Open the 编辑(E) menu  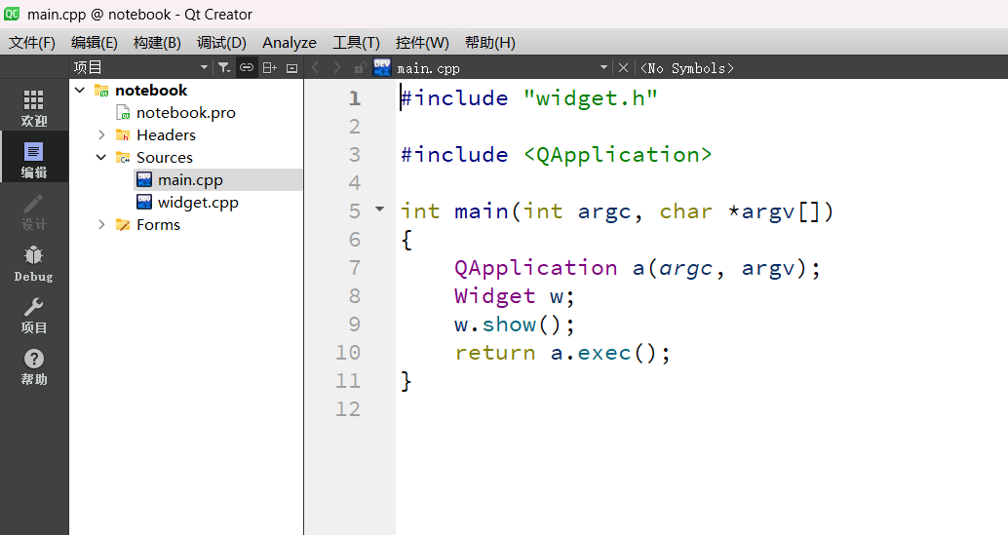click(95, 42)
